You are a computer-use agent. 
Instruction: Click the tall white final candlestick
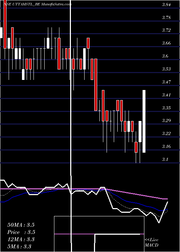(144, 121)
